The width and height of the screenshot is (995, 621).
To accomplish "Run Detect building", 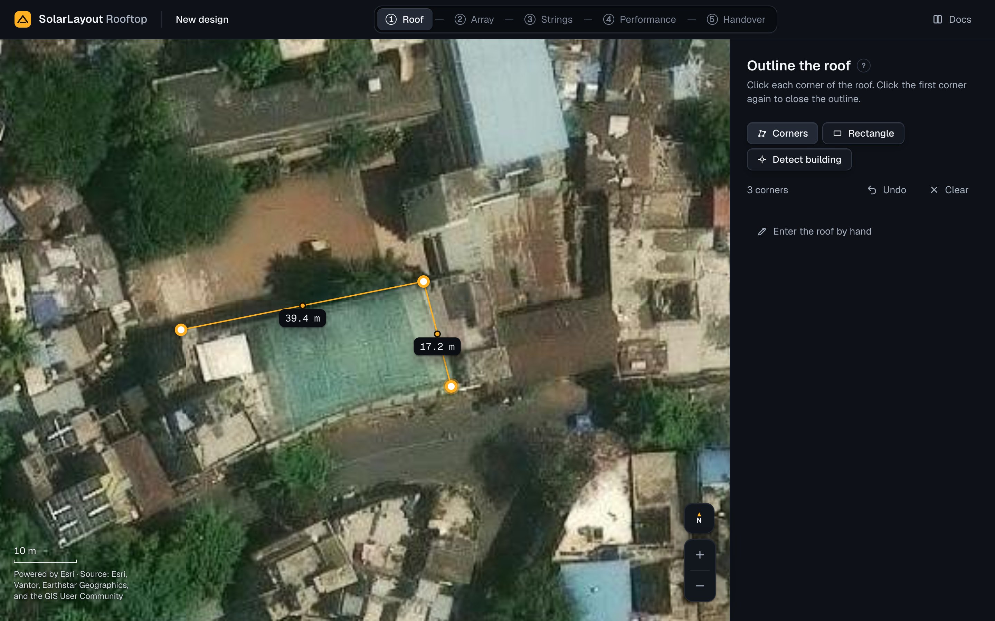I will (799, 159).
